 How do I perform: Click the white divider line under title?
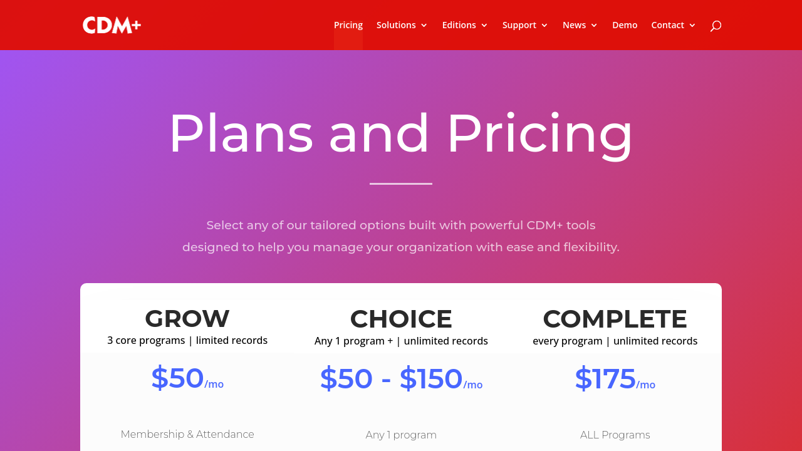click(401, 184)
